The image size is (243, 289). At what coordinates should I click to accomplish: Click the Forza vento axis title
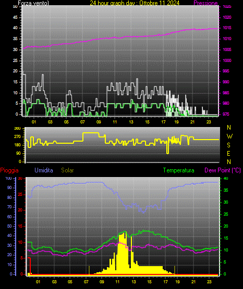click(x=33, y=3)
